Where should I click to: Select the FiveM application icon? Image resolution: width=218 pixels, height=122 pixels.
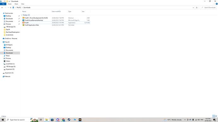(x=23, y=23)
